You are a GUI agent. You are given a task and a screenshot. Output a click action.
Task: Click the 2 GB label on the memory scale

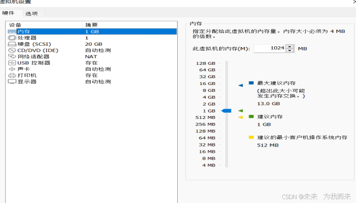click(x=209, y=104)
